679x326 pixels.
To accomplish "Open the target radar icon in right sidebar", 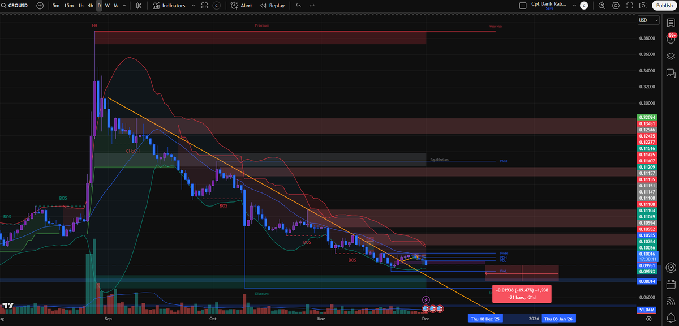I will pyautogui.click(x=671, y=267).
